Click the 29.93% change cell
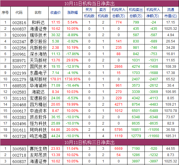Viewport: 179px width, 165px height. 73,60
